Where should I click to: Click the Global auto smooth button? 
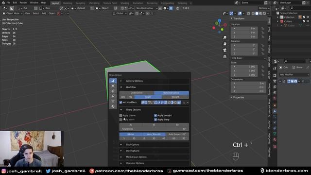131,134
